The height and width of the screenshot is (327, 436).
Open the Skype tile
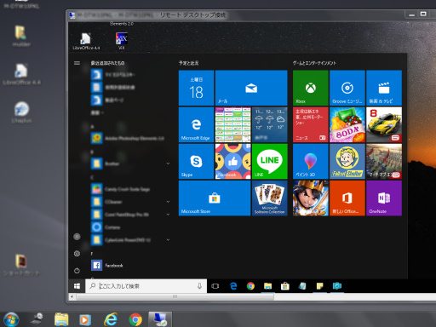coord(196,161)
